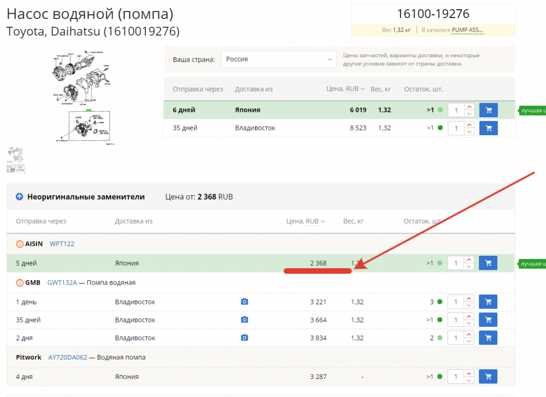Add the 8 523 RUB Vladivostok offer to cart
Viewport: 546px width, 397px height.
(488, 128)
